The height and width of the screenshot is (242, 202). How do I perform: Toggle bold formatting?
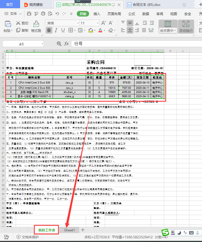tap(49, 30)
